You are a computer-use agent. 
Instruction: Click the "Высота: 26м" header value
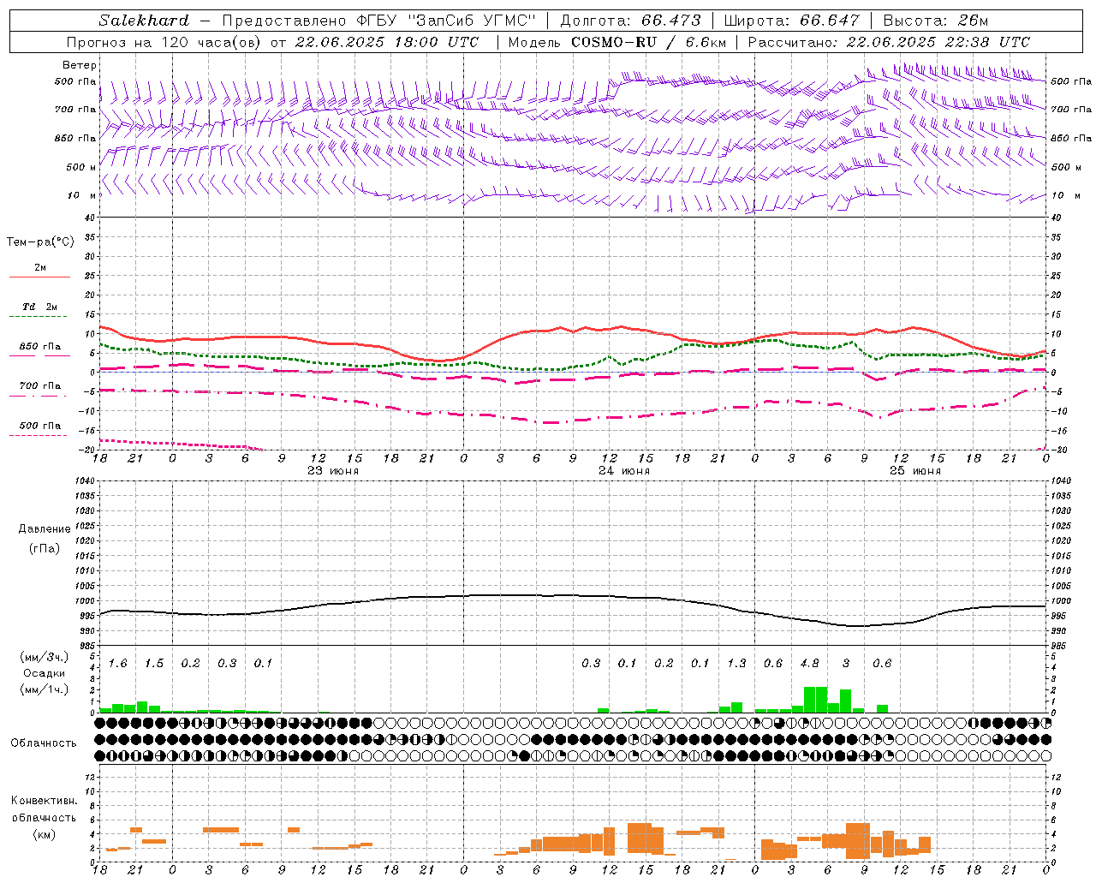click(935, 21)
